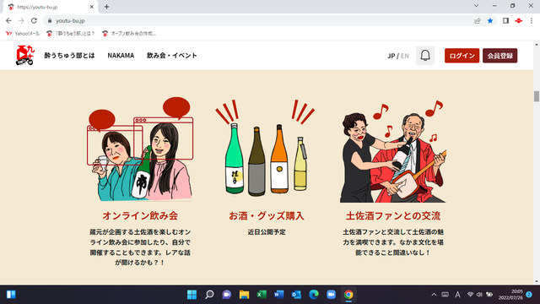This screenshot has height=304, width=540.
Task: Open the browser side panel icon
Action: coord(505,20)
